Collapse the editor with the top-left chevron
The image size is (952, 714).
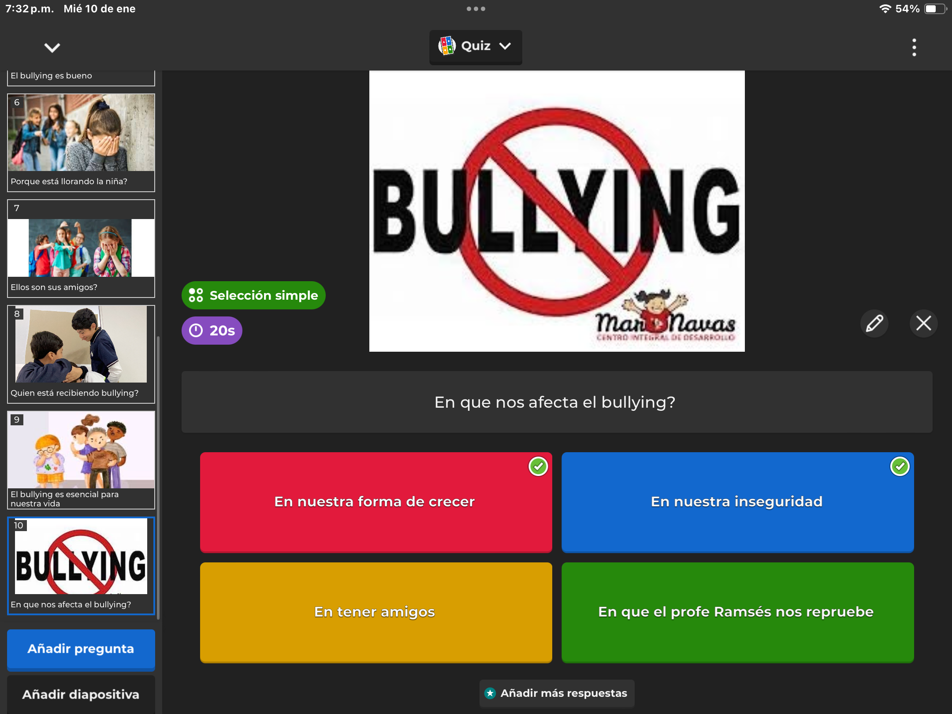coord(52,47)
